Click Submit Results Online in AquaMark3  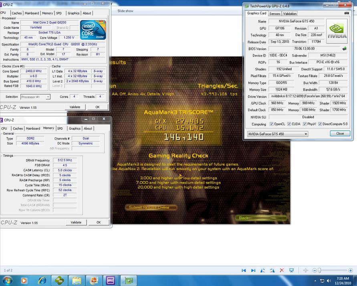151,207
